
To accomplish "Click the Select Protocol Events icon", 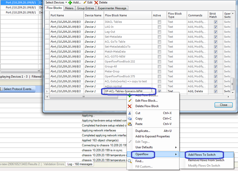I will (x=1, y=89).
